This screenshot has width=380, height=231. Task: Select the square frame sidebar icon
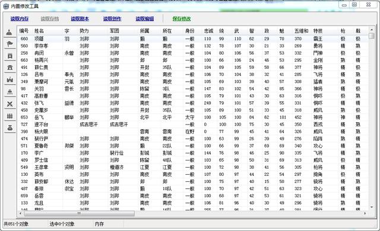9,56
